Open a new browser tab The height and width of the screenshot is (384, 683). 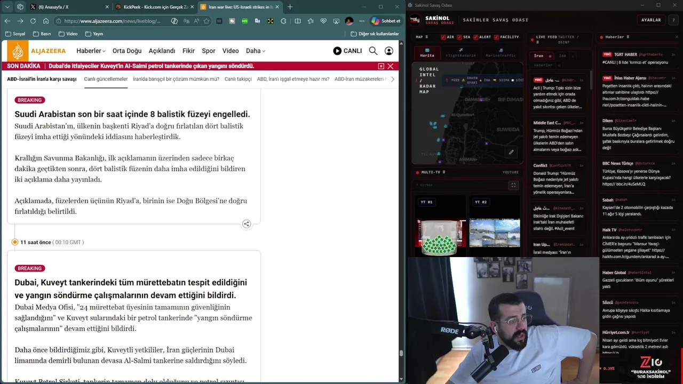(x=290, y=7)
